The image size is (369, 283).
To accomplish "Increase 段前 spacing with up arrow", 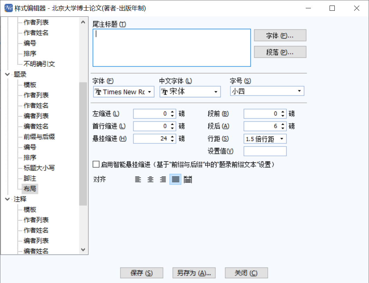I will click(x=283, y=112).
